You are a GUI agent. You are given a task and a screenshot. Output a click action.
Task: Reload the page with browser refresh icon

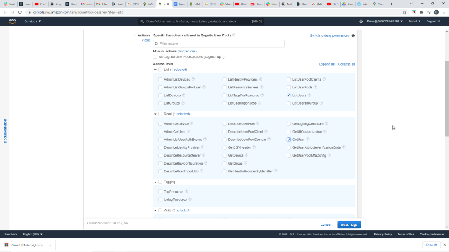click(20, 12)
